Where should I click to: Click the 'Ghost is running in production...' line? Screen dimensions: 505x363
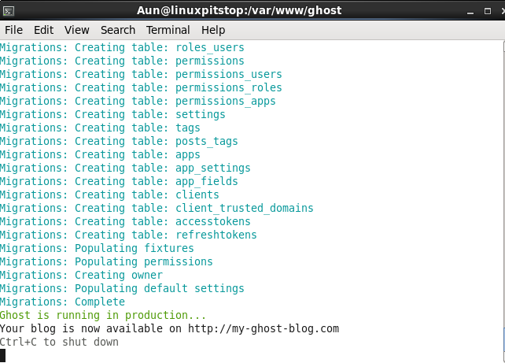(103, 315)
